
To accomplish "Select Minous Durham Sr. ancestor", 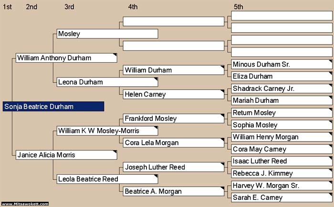I will [282, 64].
